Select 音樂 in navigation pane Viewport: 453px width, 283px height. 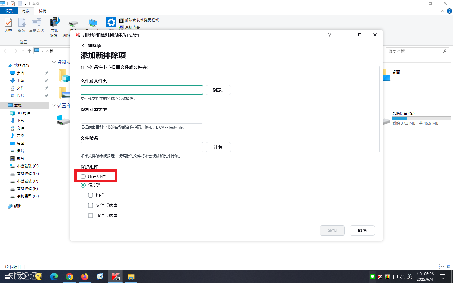click(x=20, y=136)
